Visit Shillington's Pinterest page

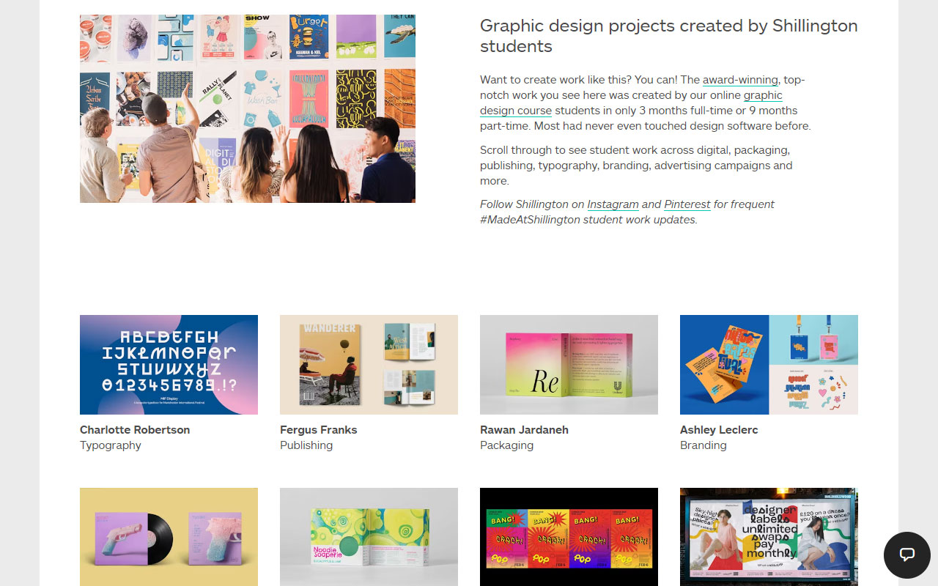coord(686,204)
